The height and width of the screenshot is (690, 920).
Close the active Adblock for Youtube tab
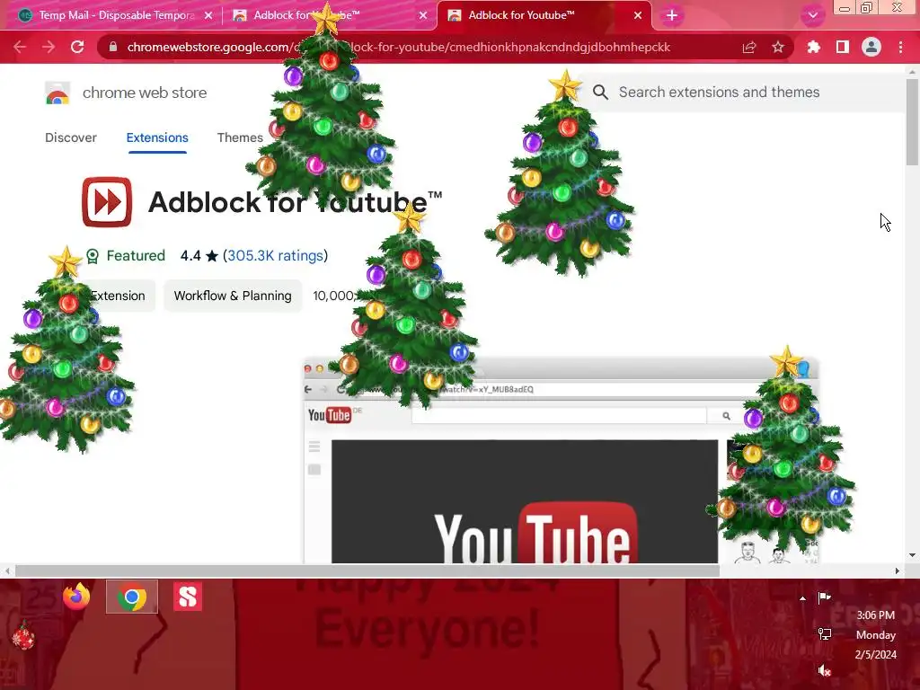coord(638,16)
